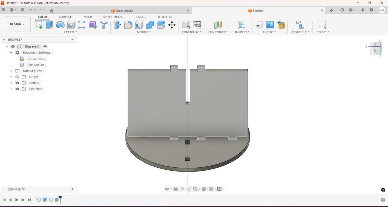Toggle the activate component radio button
This screenshot has width=388, height=207.
tap(45, 47)
